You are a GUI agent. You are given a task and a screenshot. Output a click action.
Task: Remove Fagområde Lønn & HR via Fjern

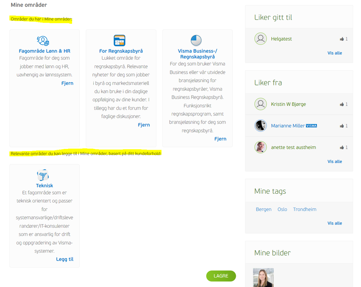(x=67, y=83)
